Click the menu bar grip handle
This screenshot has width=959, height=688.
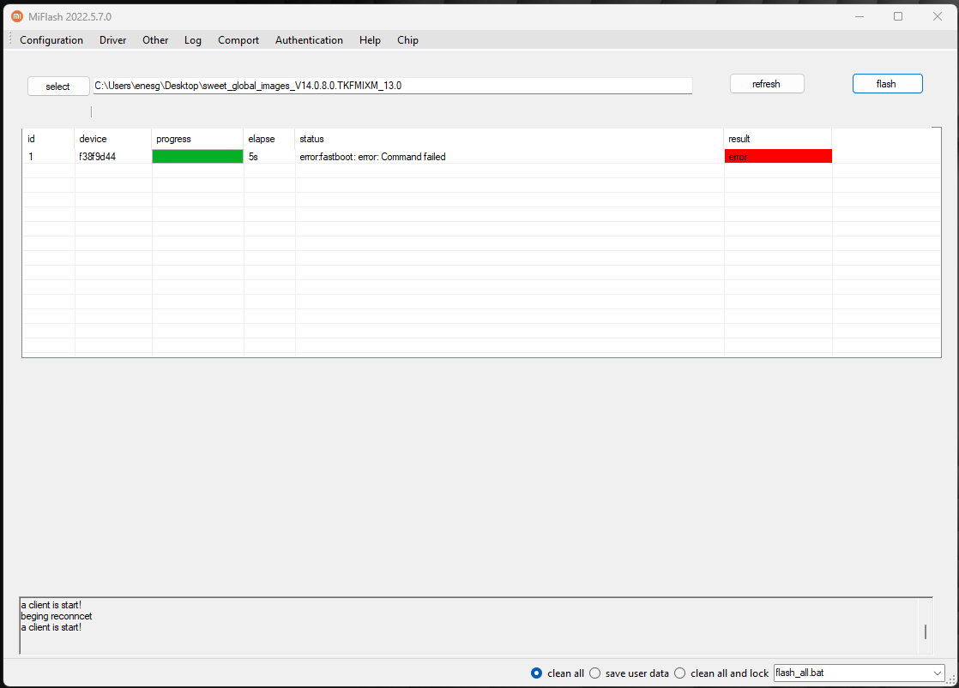9,39
